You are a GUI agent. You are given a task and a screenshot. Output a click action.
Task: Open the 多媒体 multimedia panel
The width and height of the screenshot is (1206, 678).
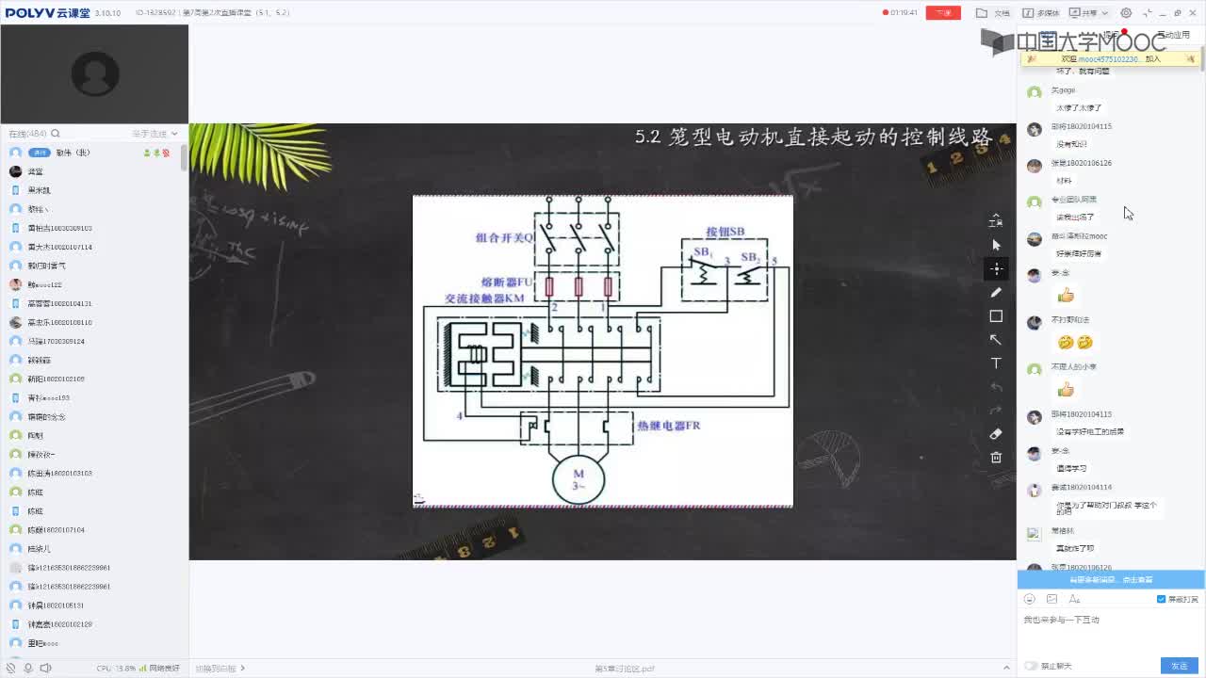(1040, 13)
